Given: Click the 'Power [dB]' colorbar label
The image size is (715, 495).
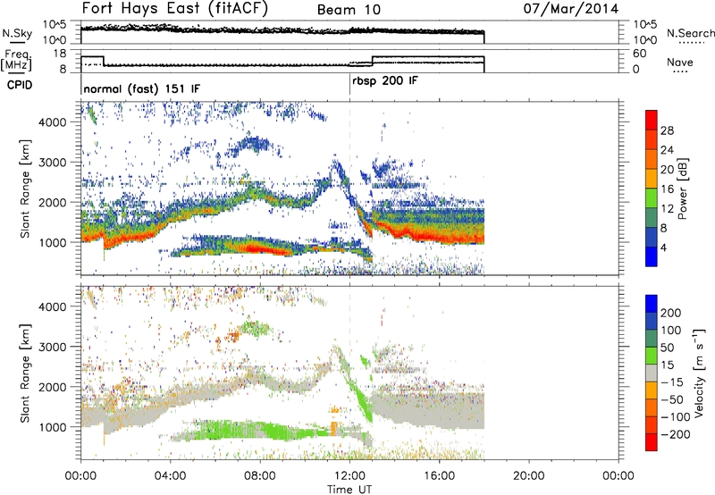Looking at the screenshot, I should (683, 189).
